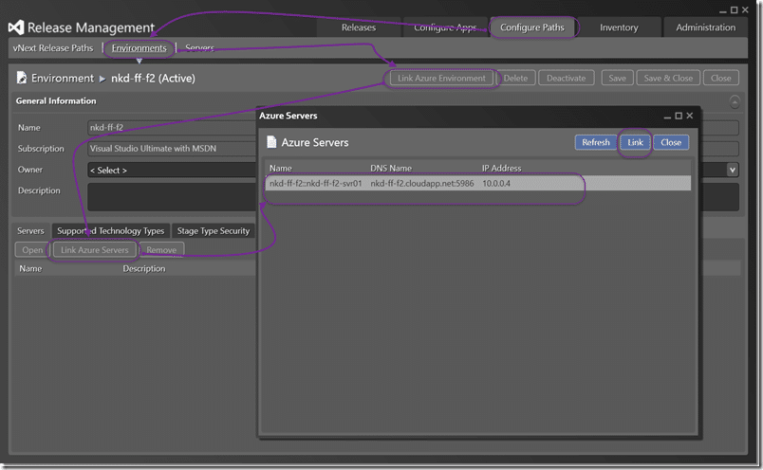This screenshot has width=763, height=470.
Task: Click the Link button in Azure Servers
Action: (x=635, y=142)
